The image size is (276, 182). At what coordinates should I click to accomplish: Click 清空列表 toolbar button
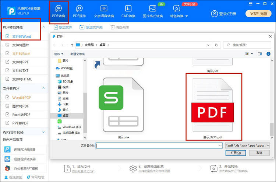pos(120,27)
